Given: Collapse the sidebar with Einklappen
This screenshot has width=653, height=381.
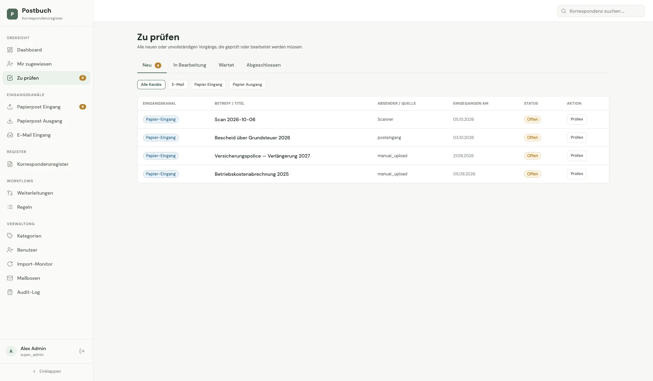Looking at the screenshot, I should (x=47, y=371).
